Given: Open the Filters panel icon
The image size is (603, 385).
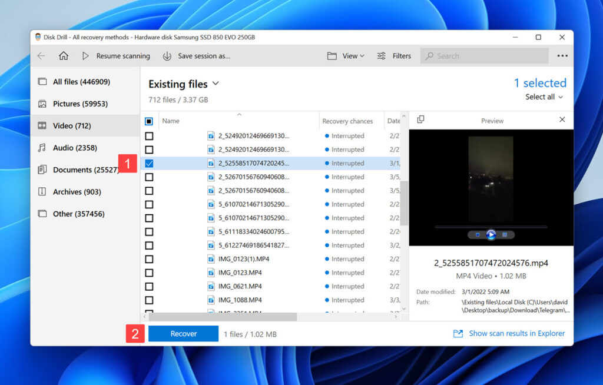Looking at the screenshot, I should pyautogui.click(x=382, y=56).
